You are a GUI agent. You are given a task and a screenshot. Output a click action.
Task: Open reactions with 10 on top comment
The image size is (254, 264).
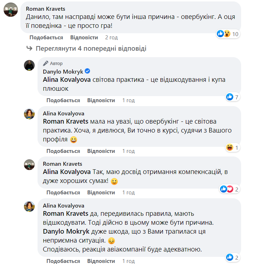[228, 34]
